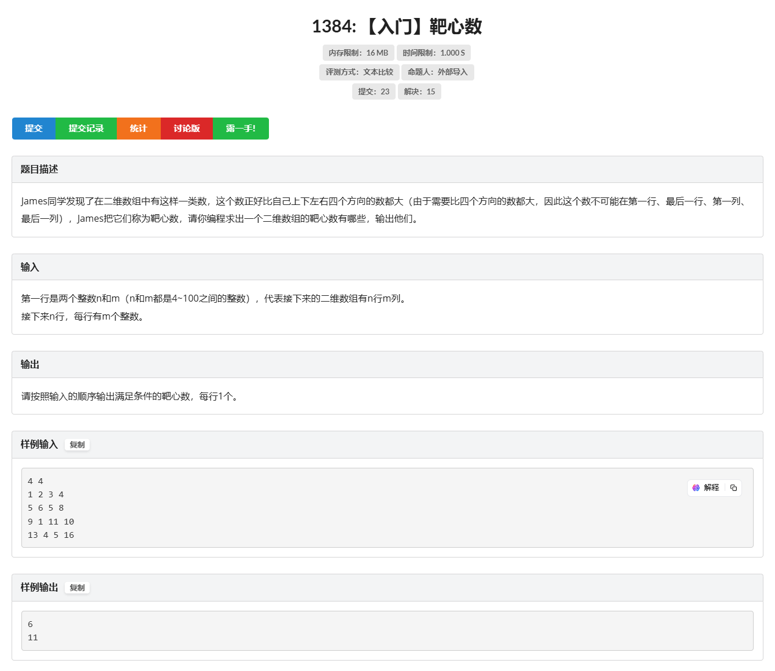Open the 提交: 23 submissions badge
Image resolution: width=775 pixels, height=671 pixels.
pyautogui.click(x=374, y=91)
